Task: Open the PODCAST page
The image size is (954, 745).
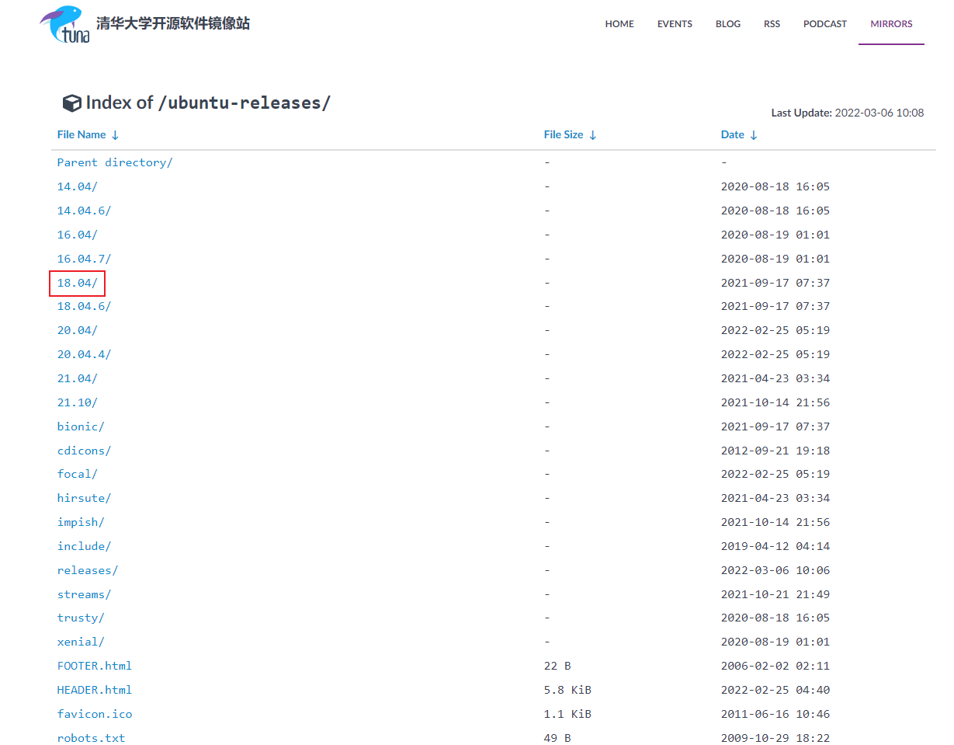Action: tap(825, 24)
